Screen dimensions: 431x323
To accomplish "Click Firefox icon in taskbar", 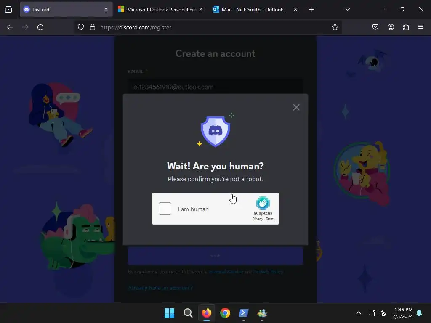I will pos(207,313).
